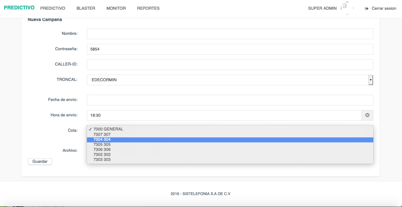Pick the 7307 307 queue option
The width and height of the screenshot is (402, 207).
coord(102,135)
